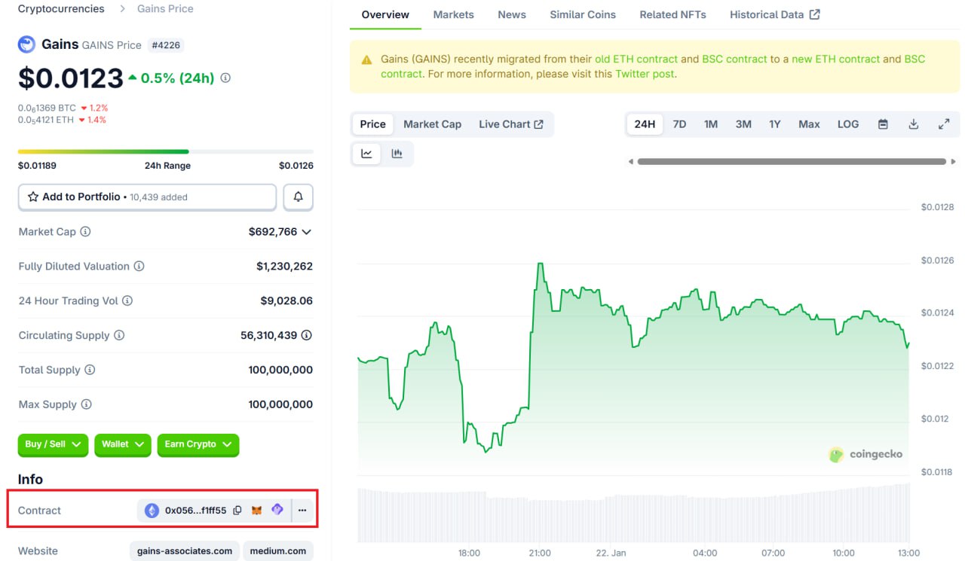Show more contract options via ellipsis
The width and height of the screenshot is (965, 561).
click(x=302, y=511)
